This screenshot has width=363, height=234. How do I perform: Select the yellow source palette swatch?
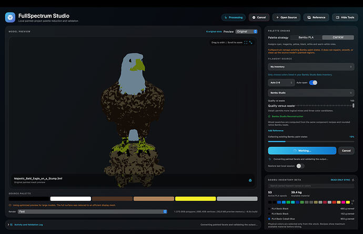(195, 199)
